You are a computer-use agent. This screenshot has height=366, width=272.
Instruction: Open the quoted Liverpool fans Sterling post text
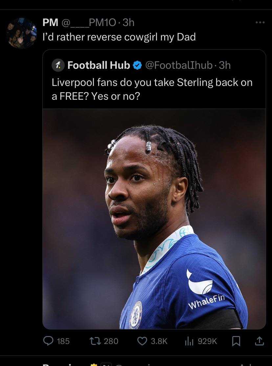coord(152,89)
